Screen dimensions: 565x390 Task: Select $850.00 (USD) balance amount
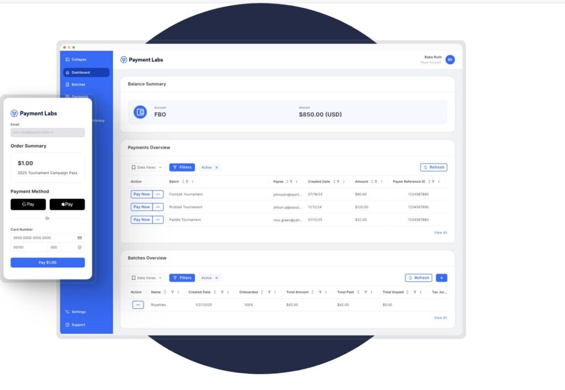[320, 115]
